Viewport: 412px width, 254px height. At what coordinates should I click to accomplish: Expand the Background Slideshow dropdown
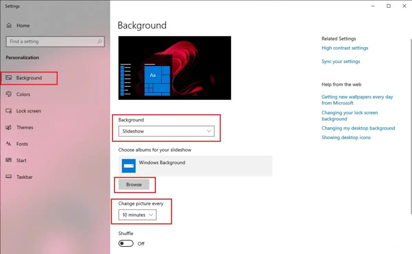coord(166,131)
